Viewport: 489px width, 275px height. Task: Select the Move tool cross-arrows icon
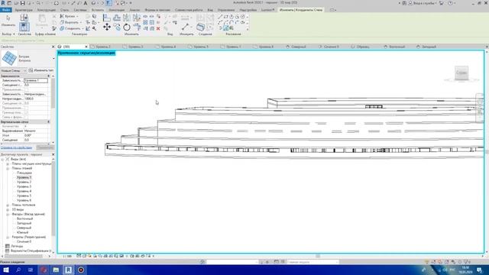tap(107, 27)
